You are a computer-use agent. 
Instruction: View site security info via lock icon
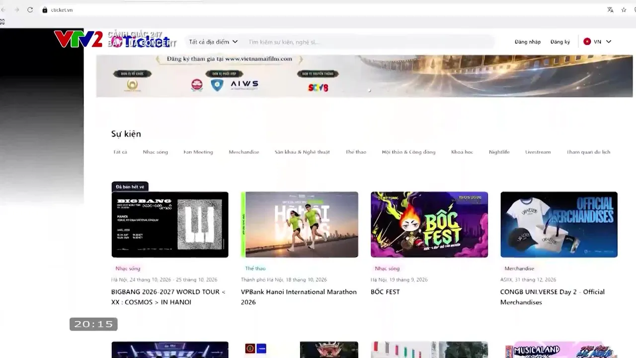[45, 10]
